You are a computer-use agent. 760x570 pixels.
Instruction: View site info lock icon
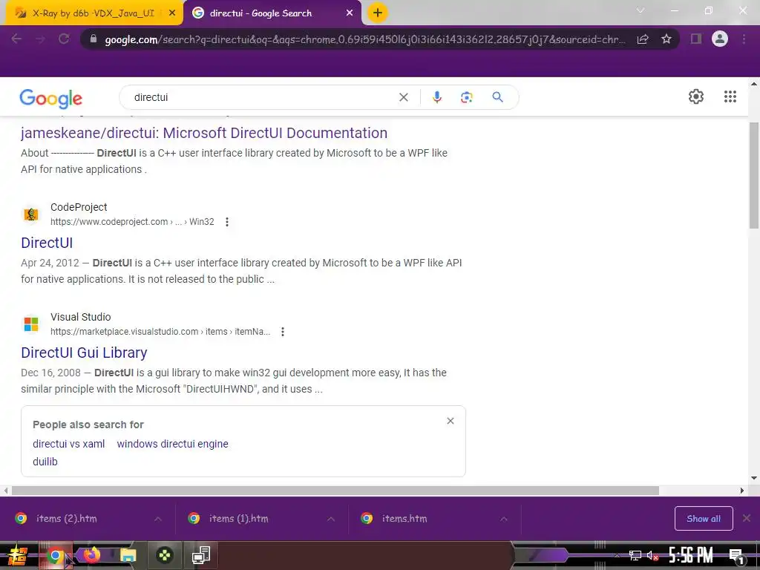tap(94, 39)
